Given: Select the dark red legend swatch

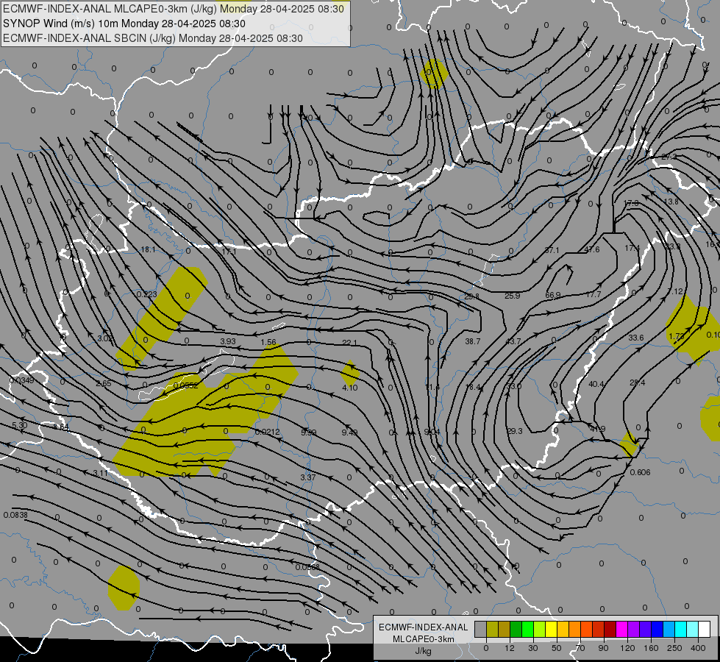Looking at the screenshot, I should point(610,629).
